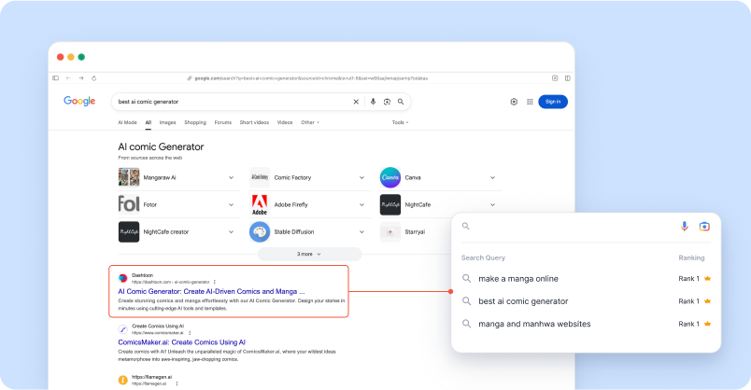Click the Fotor logo icon
The width and height of the screenshot is (751, 390).
129,204
